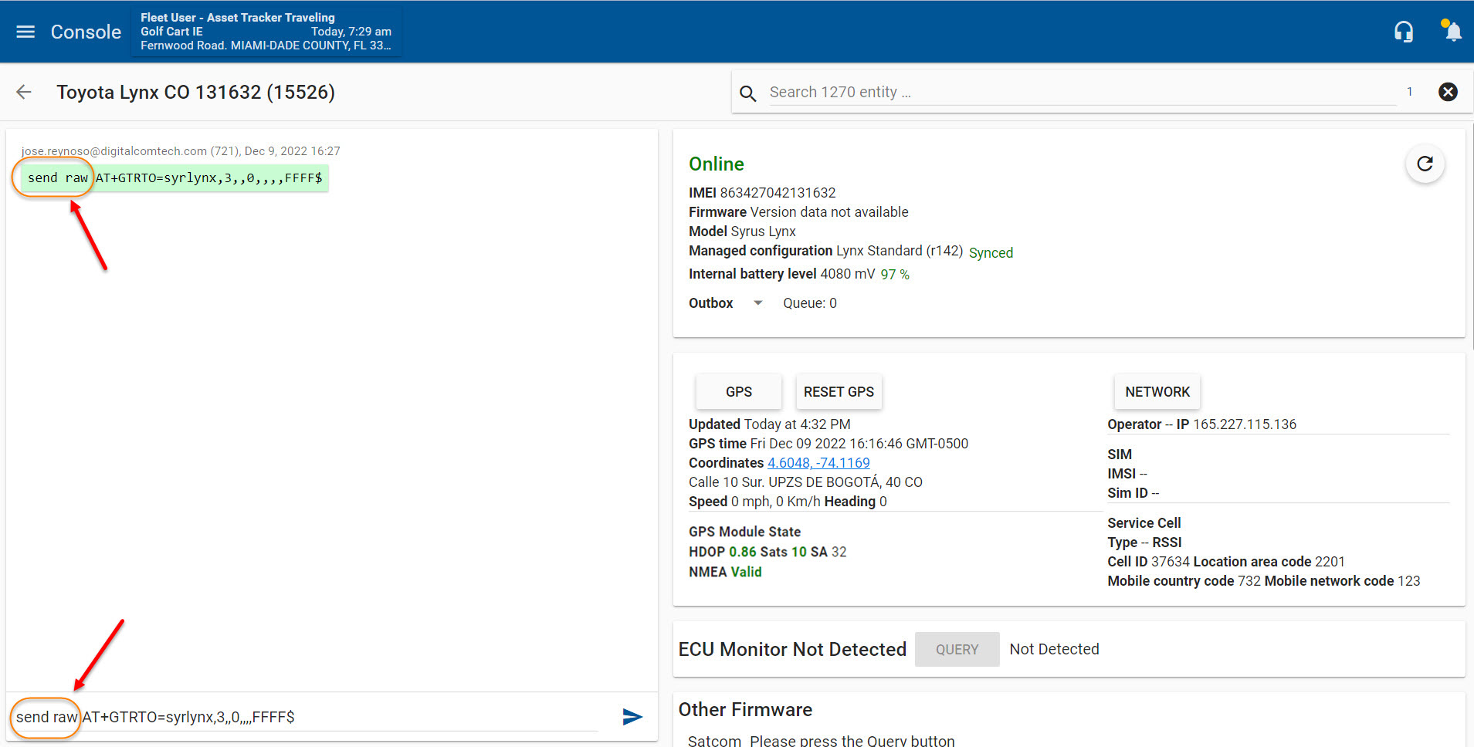Go back using the left arrow
1474x747 pixels.
(x=24, y=93)
